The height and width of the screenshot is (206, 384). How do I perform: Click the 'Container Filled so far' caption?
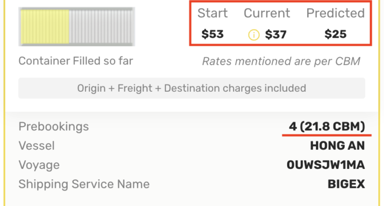point(76,61)
